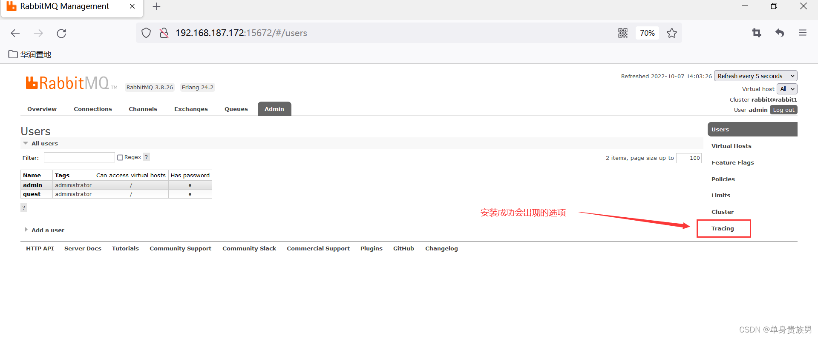This screenshot has width=818, height=338.
Task: Click the browser forward arrow
Action: [x=38, y=33]
